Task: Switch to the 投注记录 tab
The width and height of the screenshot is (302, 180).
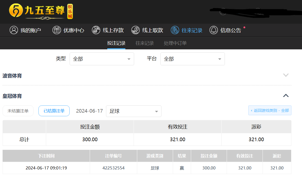Action: coord(116,43)
